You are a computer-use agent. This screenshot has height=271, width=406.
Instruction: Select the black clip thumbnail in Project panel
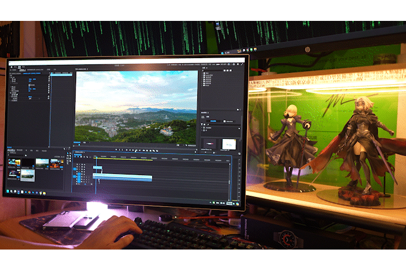[28, 163]
